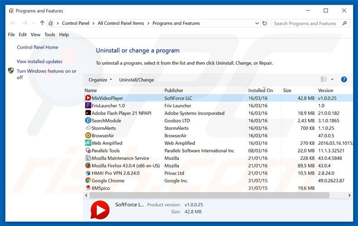
Task: Click the SearchModule program icon
Action: coord(88,120)
